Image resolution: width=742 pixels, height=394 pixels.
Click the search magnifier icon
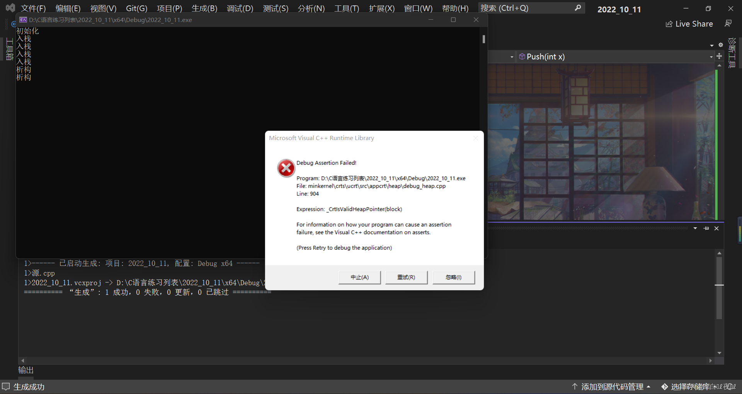(578, 7)
